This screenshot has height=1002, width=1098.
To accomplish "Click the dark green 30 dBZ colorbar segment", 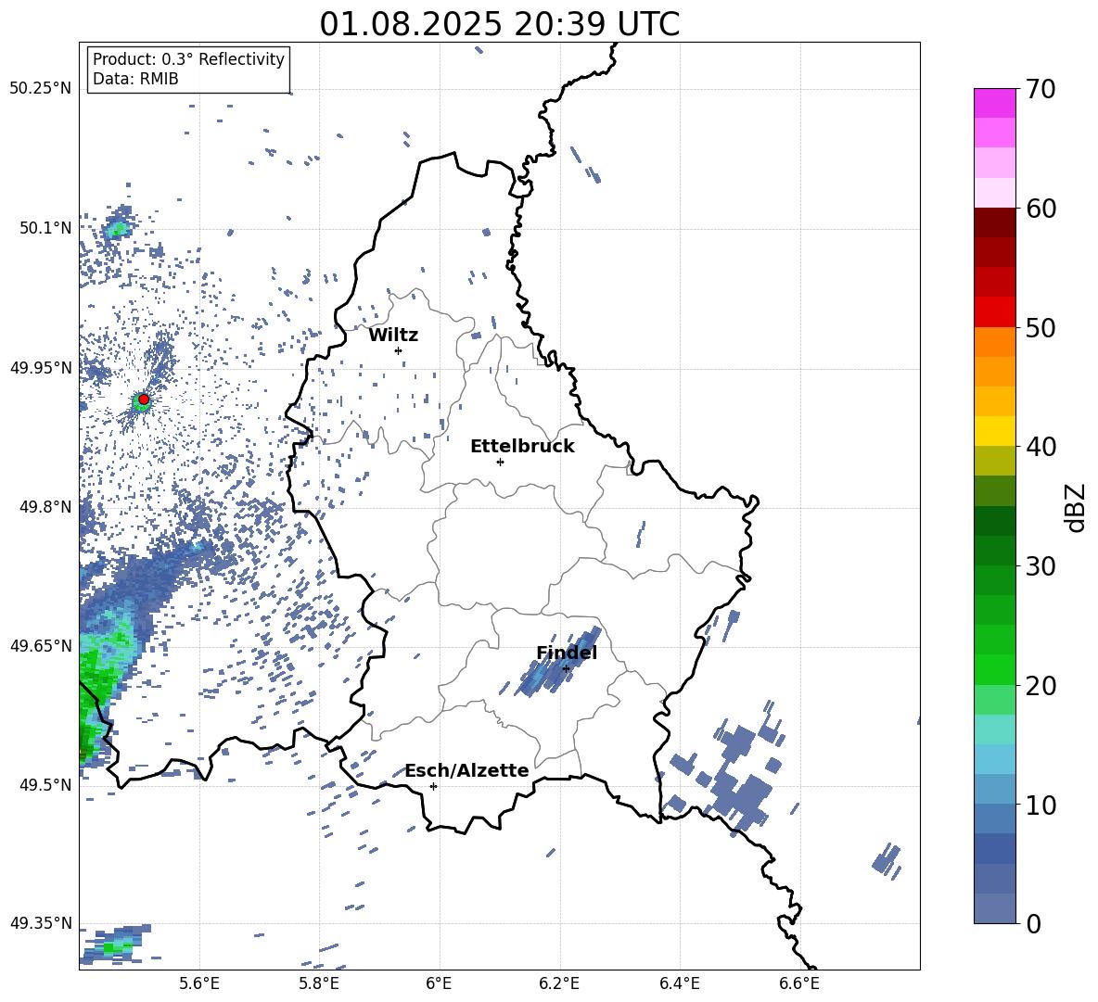I will coord(994,551).
